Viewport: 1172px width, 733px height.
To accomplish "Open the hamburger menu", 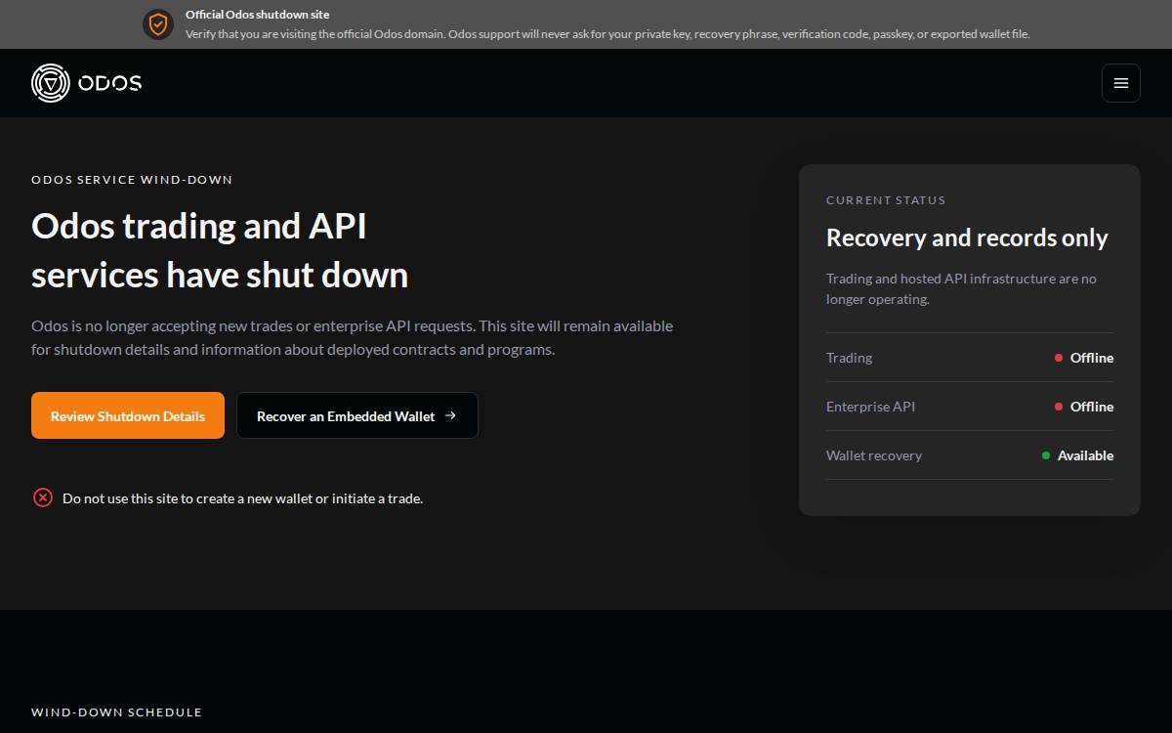I will (x=1121, y=83).
